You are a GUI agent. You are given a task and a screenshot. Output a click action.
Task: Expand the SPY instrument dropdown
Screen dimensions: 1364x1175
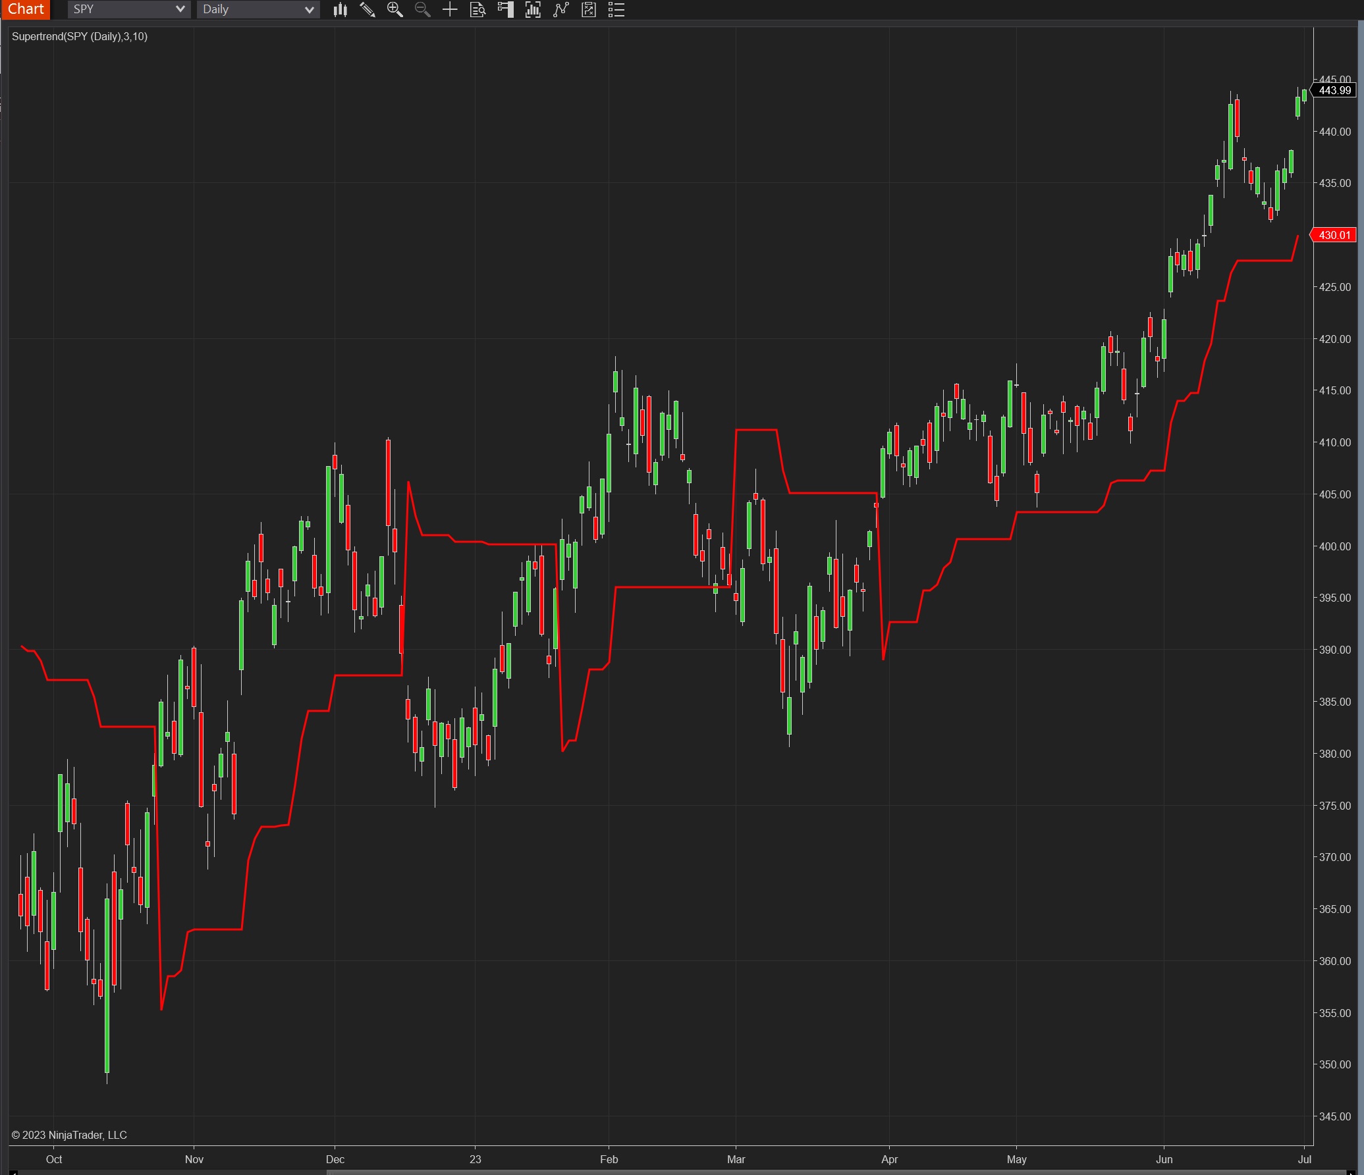click(x=180, y=9)
